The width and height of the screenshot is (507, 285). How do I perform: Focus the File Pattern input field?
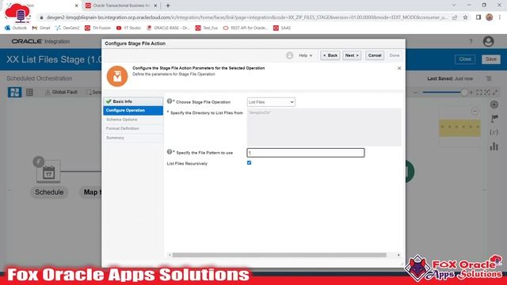coord(306,153)
